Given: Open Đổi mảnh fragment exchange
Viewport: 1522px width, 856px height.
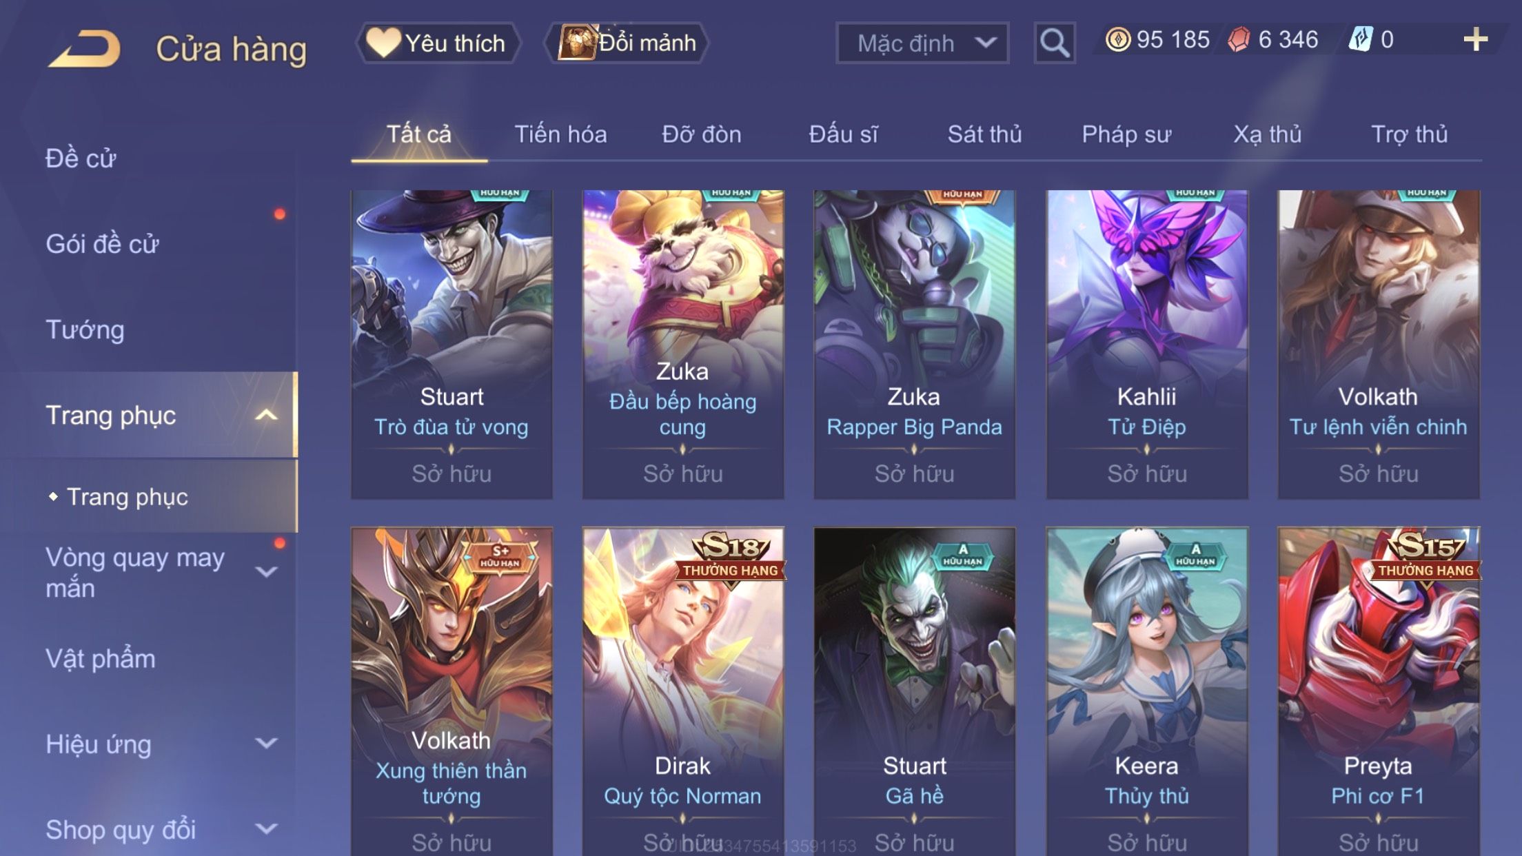Looking at the screenshot, I should [627, 43].
